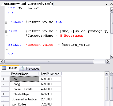Select the SQLQuery4.sql document tab
The width and height of the screenshot is (113, 106).
[28, 4]
